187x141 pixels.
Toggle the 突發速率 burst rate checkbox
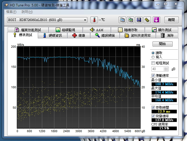tap(153, 116)
